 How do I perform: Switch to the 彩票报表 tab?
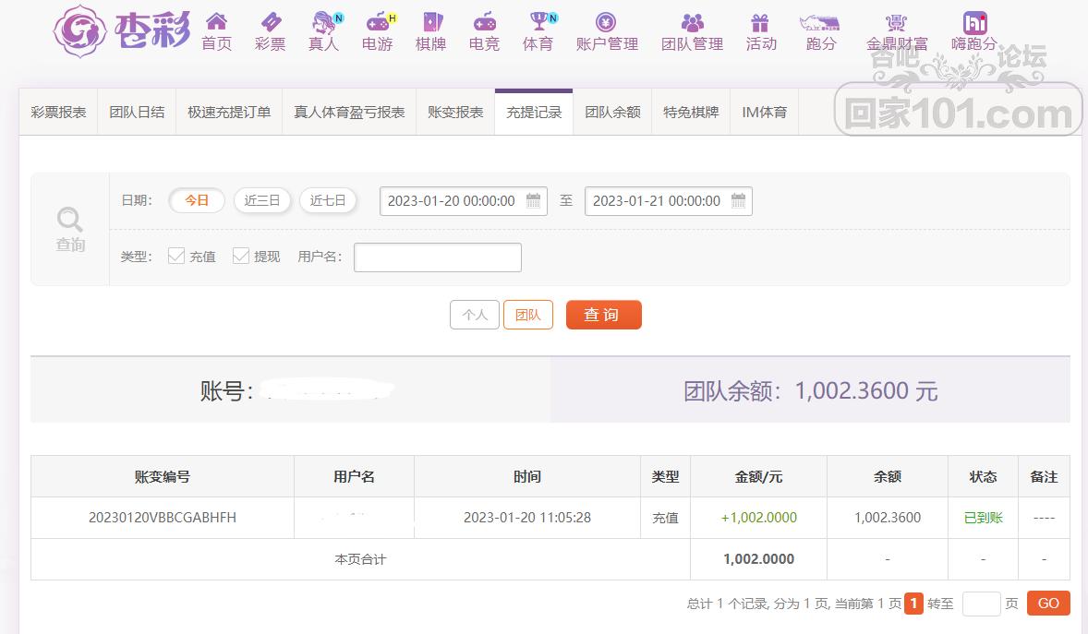click(x=58, y=113)
